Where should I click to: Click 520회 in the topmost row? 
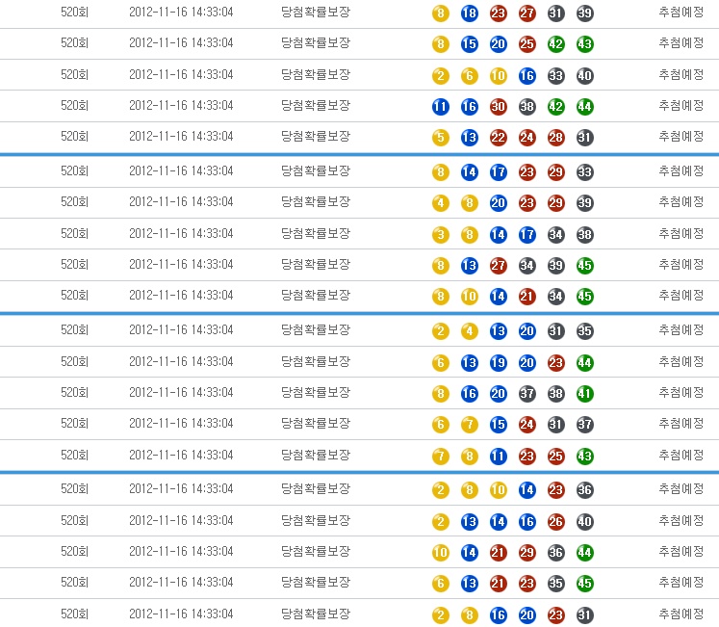tap(74, 13)
